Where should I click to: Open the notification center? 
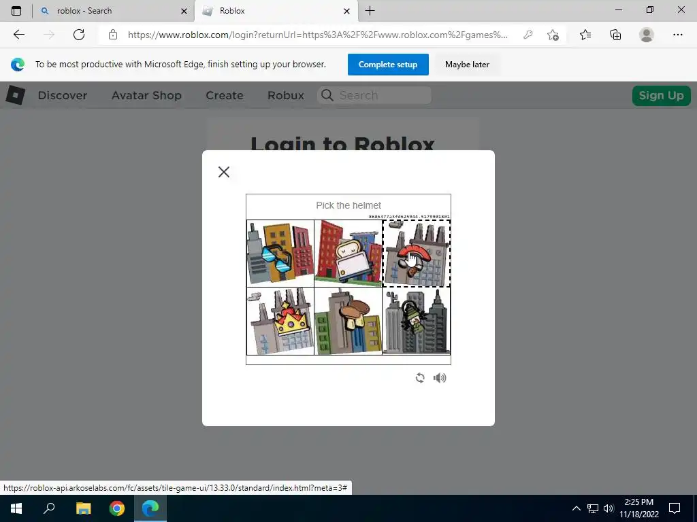[x=675, y=508]
